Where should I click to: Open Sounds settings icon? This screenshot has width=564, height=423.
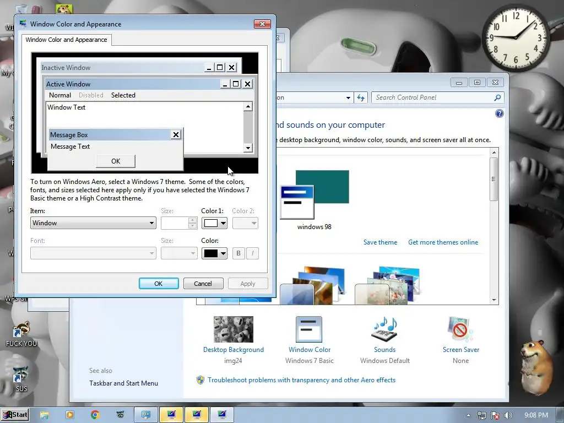pos(384,329)
